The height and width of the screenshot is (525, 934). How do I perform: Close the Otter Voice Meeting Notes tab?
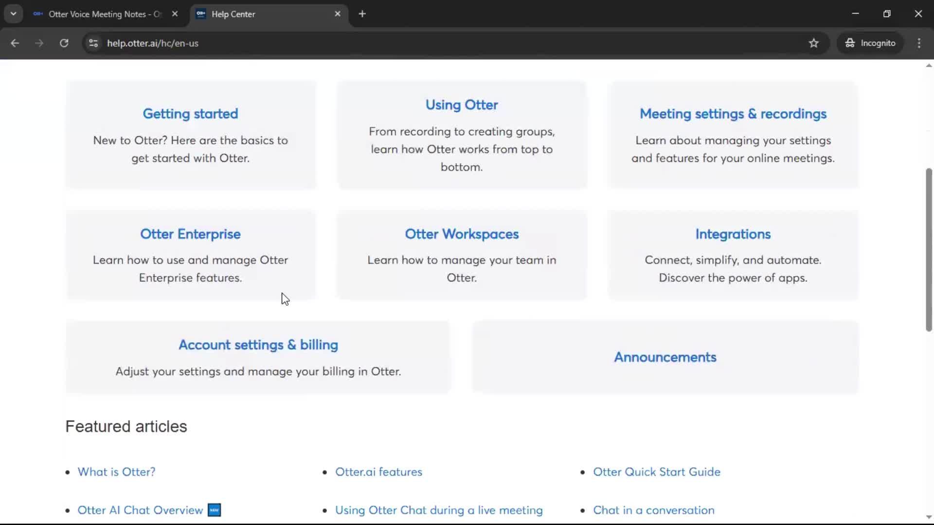click(x=175, y=14)
